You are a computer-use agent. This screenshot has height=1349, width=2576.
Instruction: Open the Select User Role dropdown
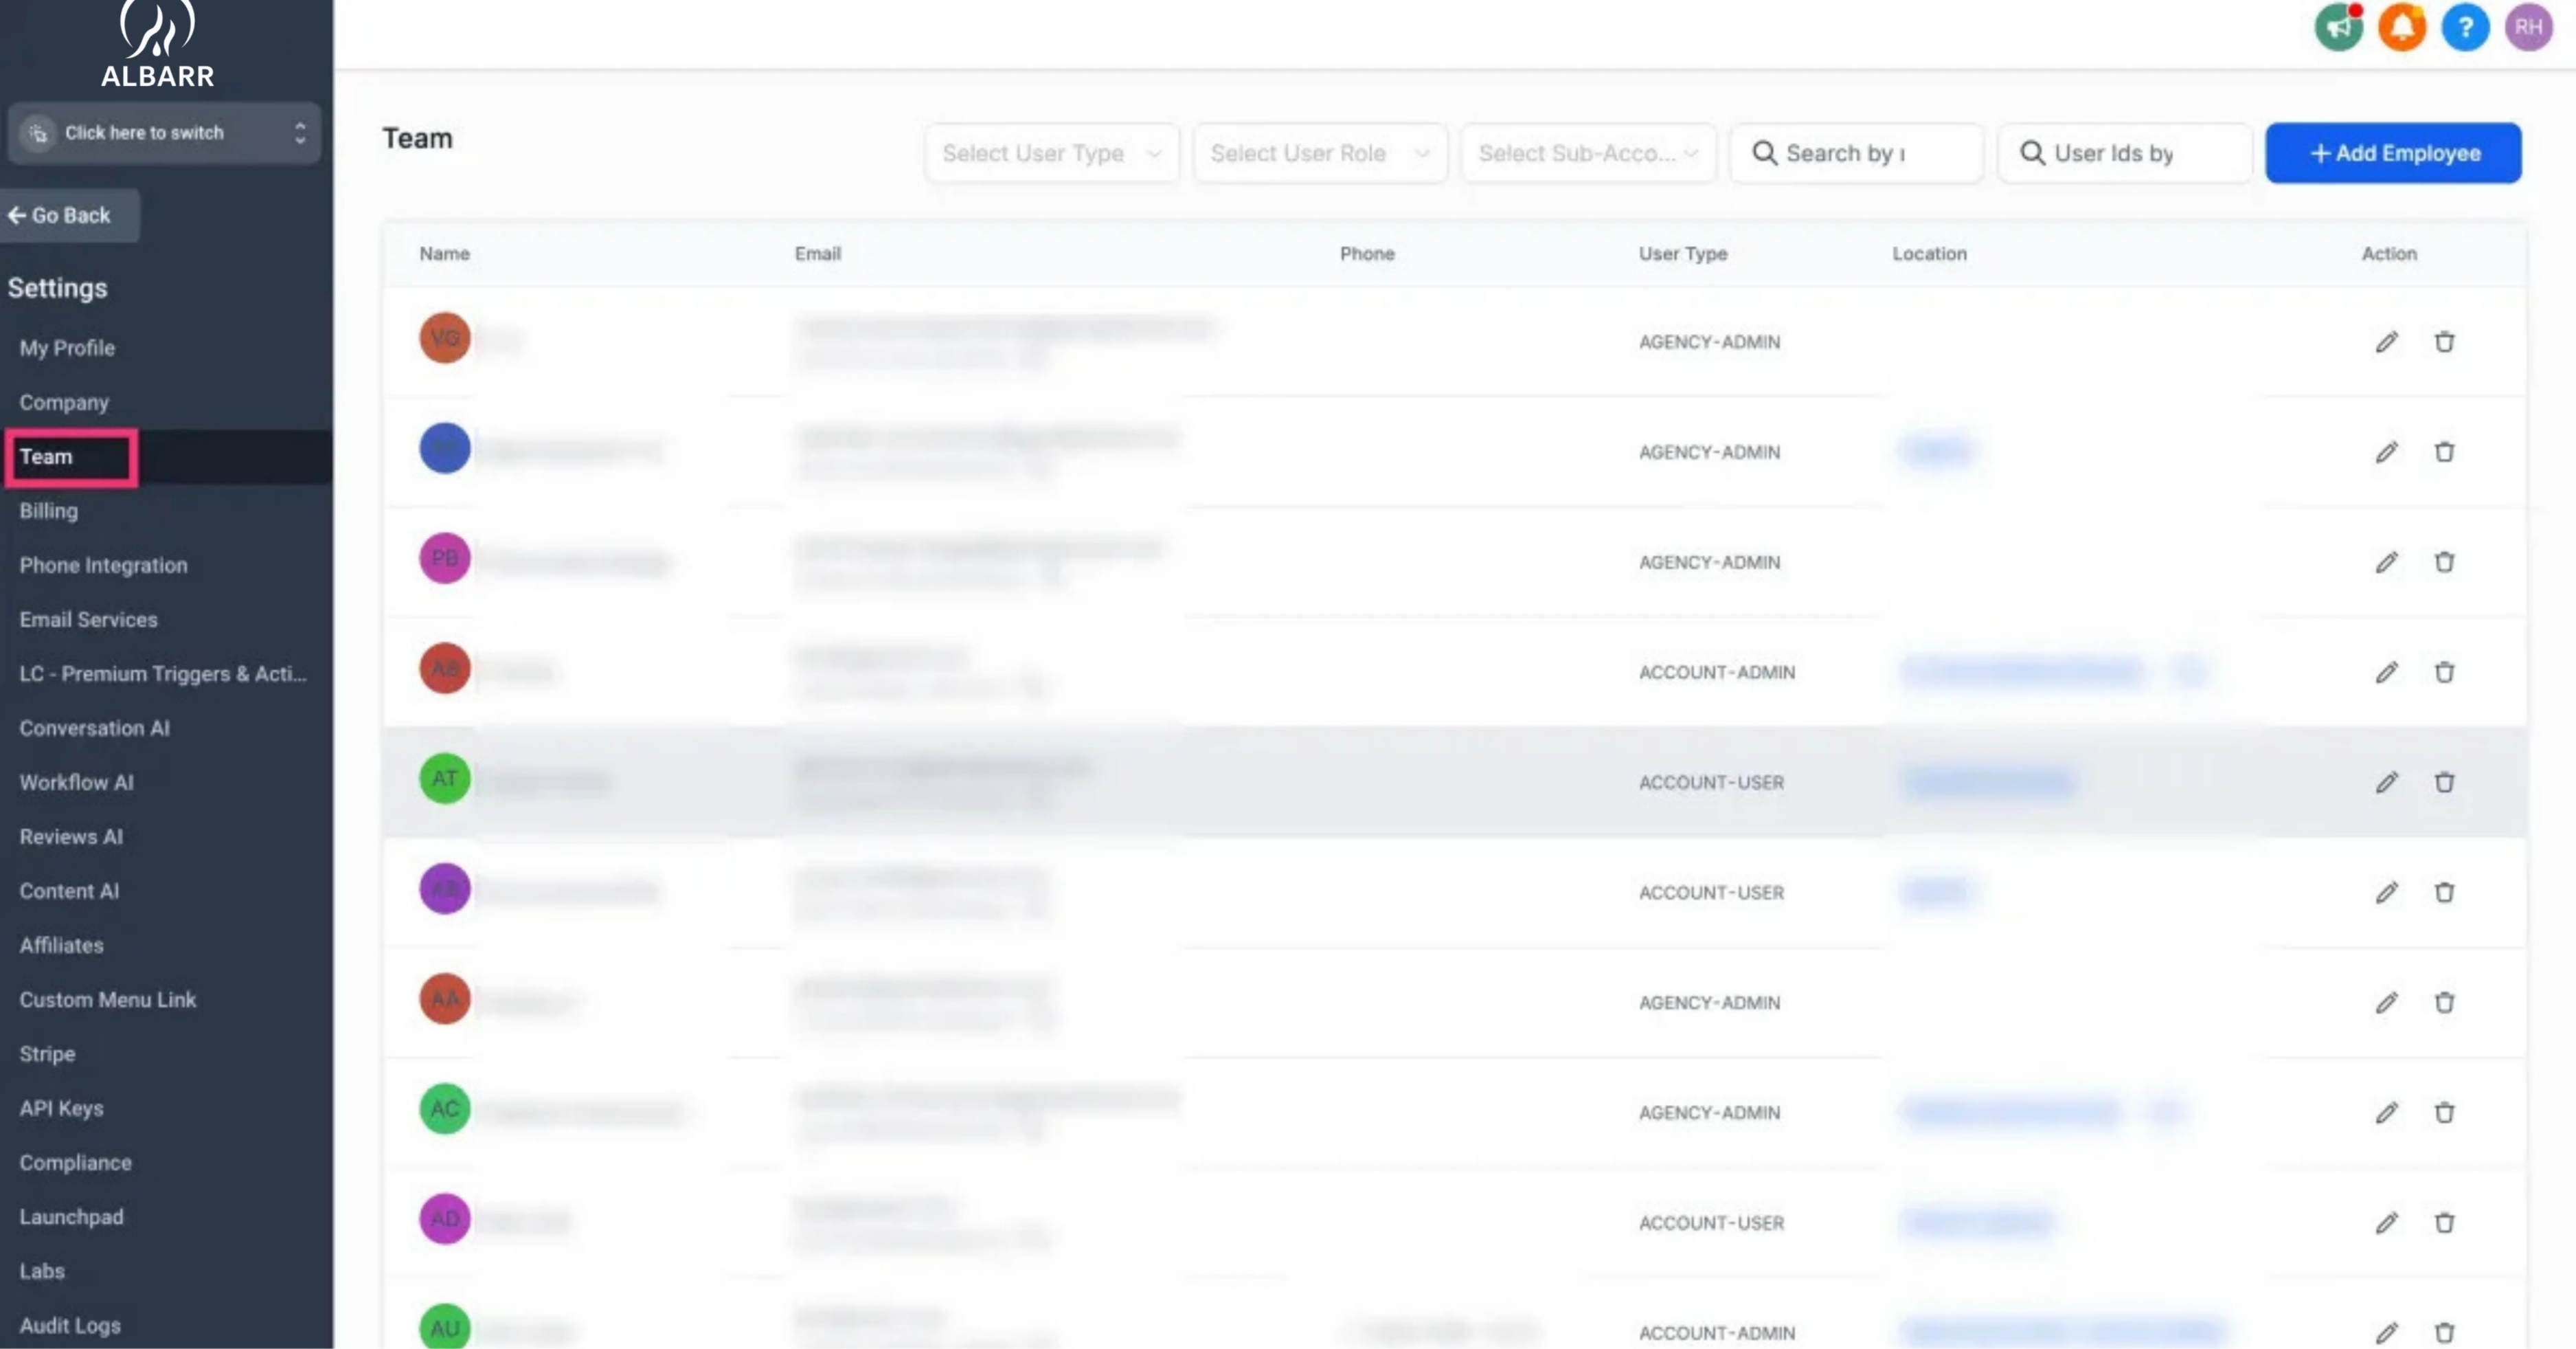coord(1319,153)
